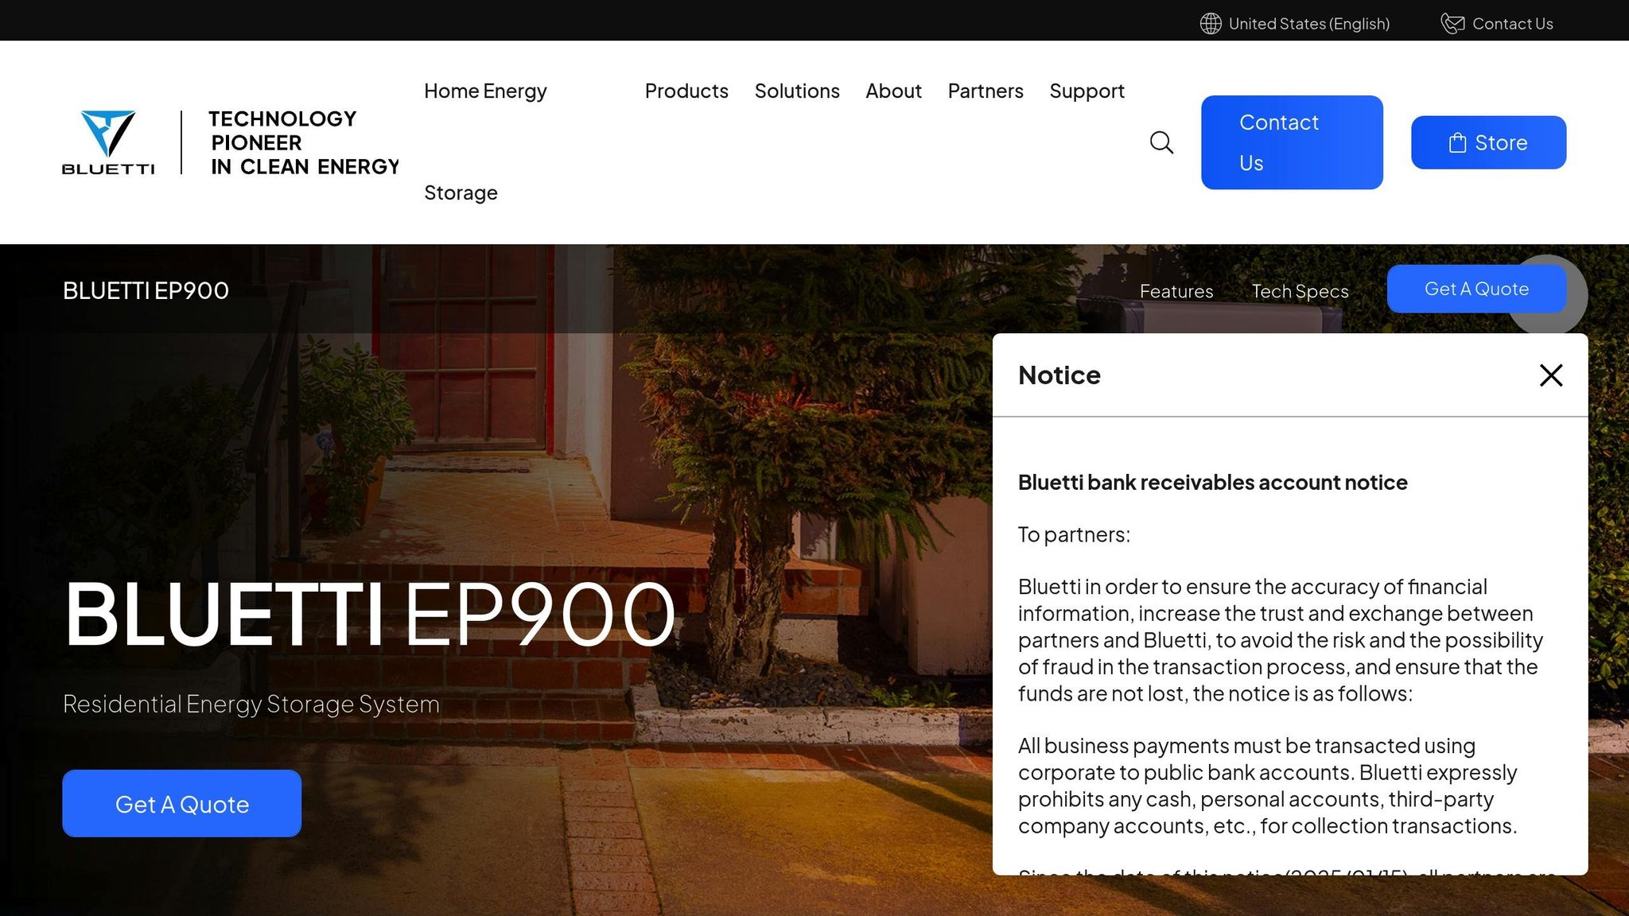Open the search magnifier icon
This screenshot has height=916, width=1629.
pyautogui.click(x=1161, y=142)
